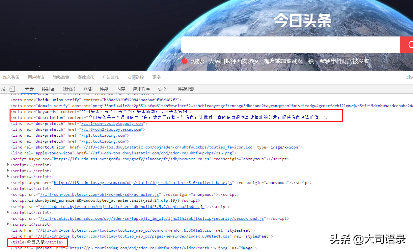Open the 源代码 tab

coord(69,89)
